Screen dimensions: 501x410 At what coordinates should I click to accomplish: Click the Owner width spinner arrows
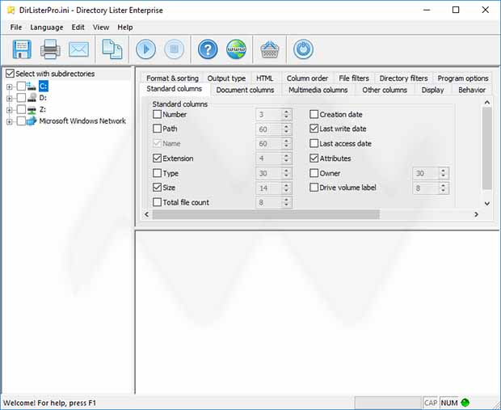click(443, 173)
